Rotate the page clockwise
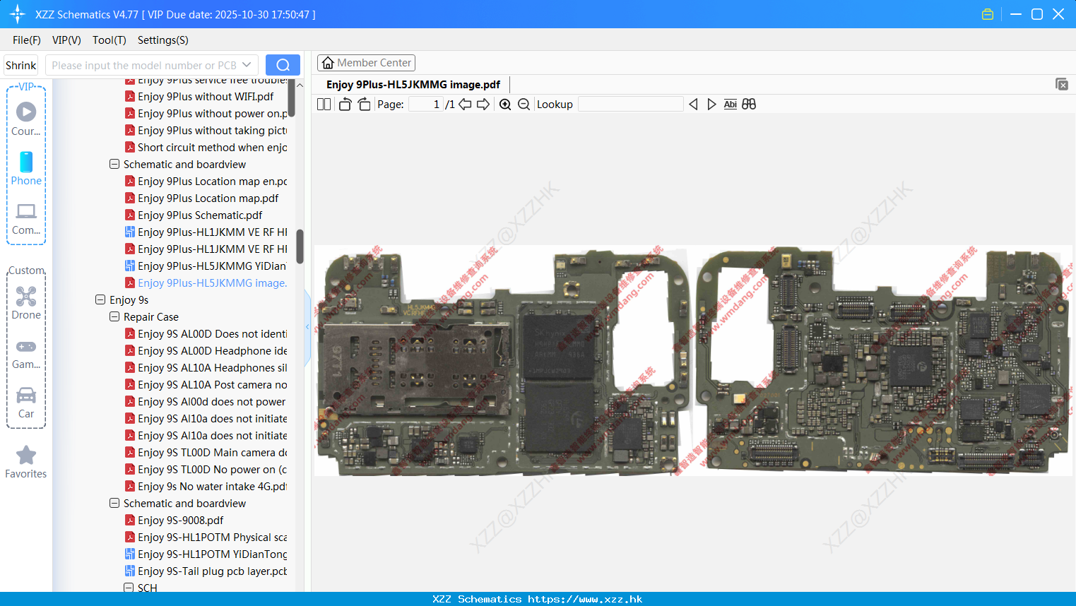 [364, 105]
